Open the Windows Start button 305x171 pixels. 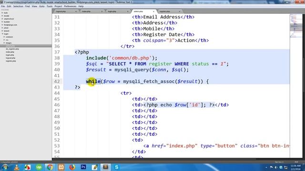(5, 167)
